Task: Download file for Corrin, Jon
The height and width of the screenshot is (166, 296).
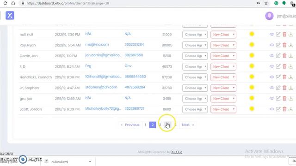Action: (x=291, y=56)
